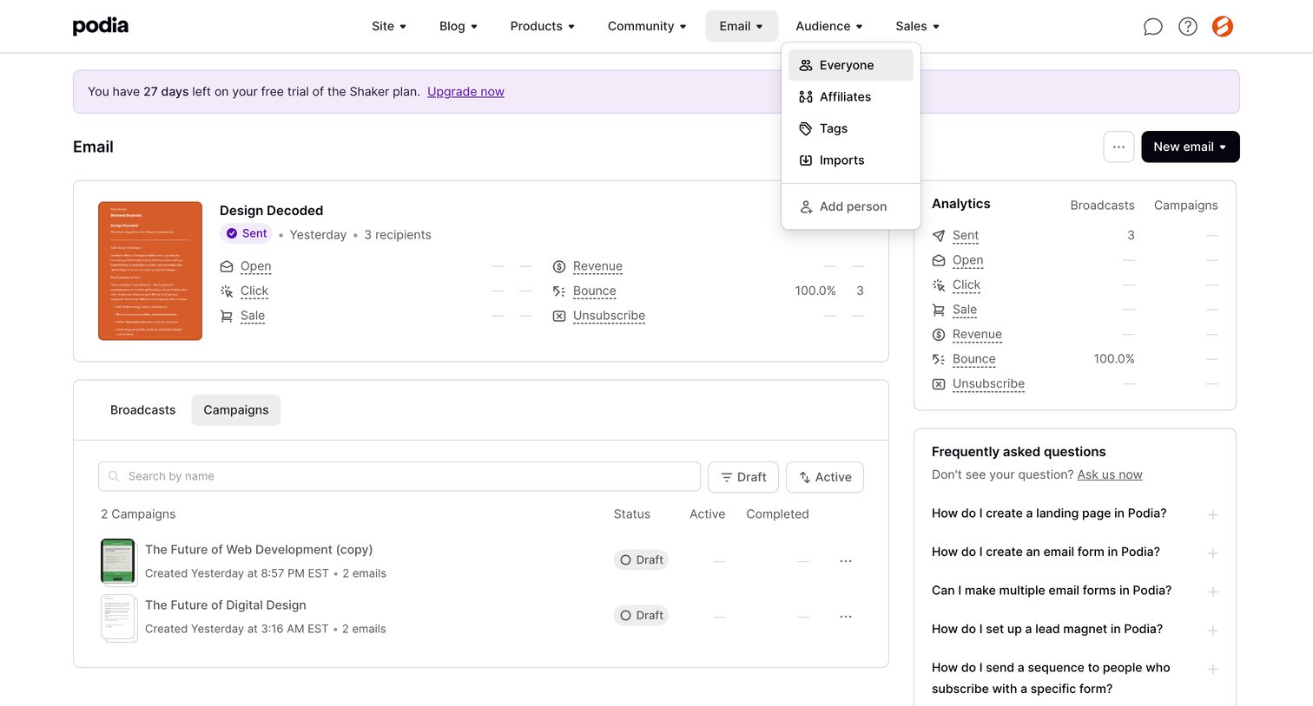
Task: Switch to the Broadcasts tab
Action: pyautogui.click(x=142, y=410)
